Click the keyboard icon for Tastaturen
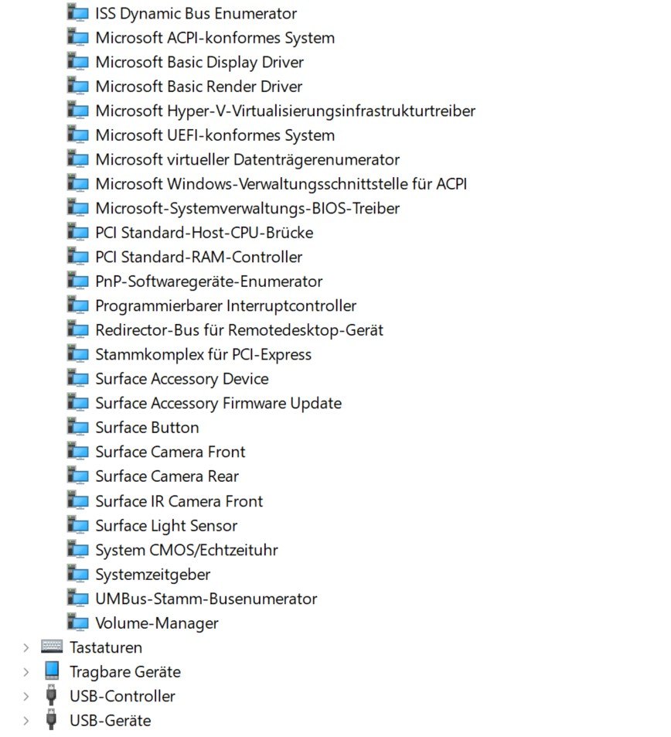 (x=52, y=647)
